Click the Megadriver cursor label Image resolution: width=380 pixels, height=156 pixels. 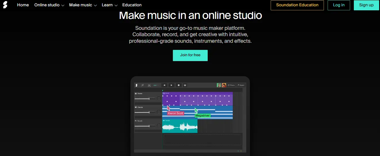[x=203, y=116]
